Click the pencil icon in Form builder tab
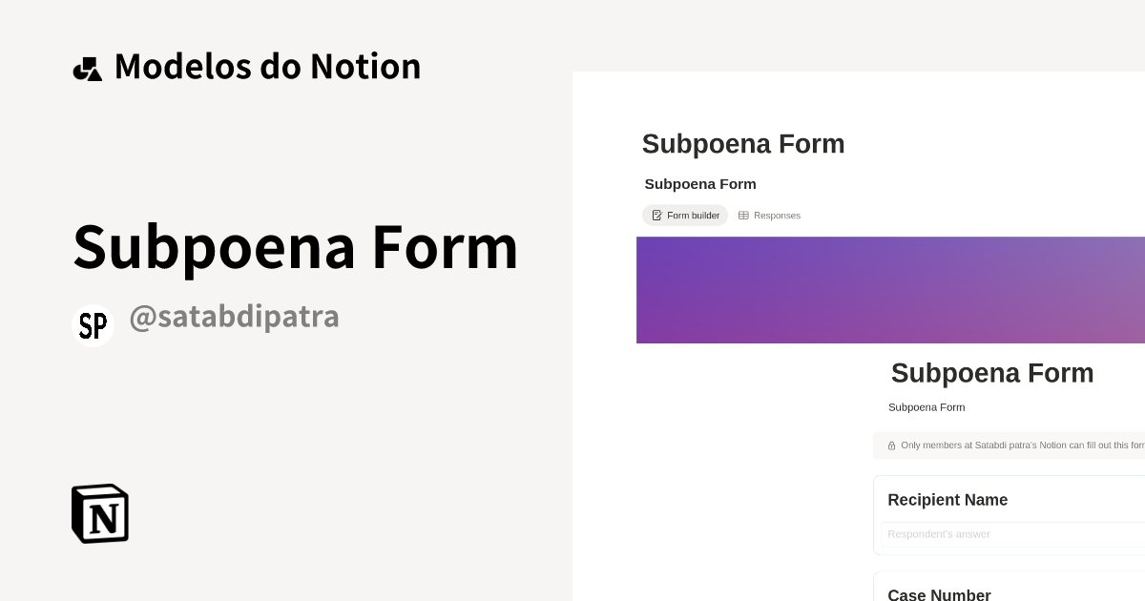Image resolution: width=1145 pixels, height=601 pixels. [x=656, y=216]
